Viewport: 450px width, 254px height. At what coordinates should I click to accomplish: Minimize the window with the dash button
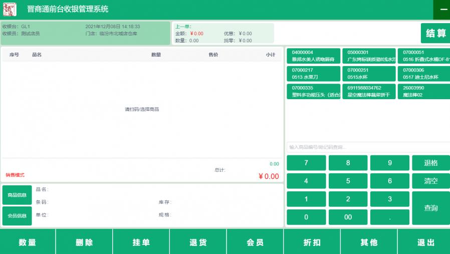[443, 10]
